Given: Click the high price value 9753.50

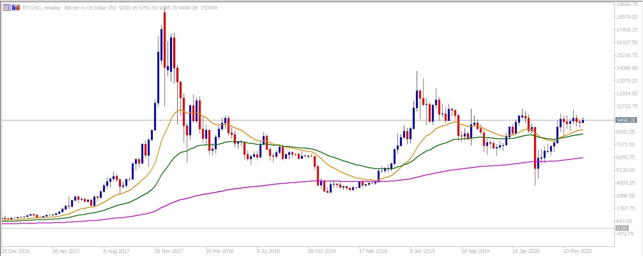Looking at the screenshot, I should (x=148, y=8).
